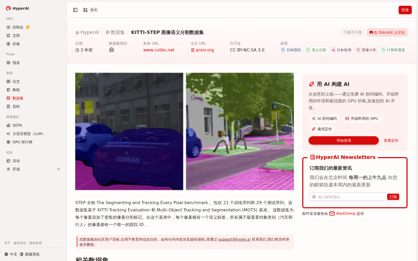Click the AI 协同编码 chip
This screenshot has width=418, height=261.
324,118
